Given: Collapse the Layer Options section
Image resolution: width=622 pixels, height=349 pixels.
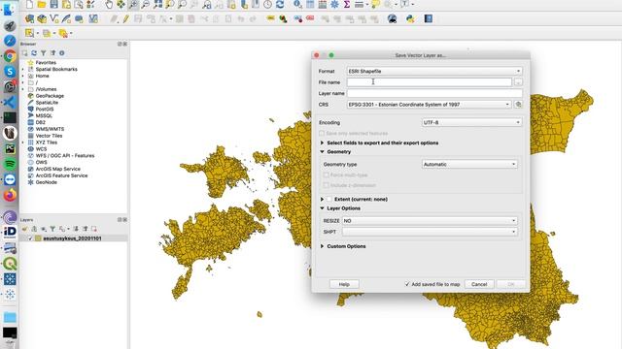Looking at the screenshot, I should pos(322,208).
